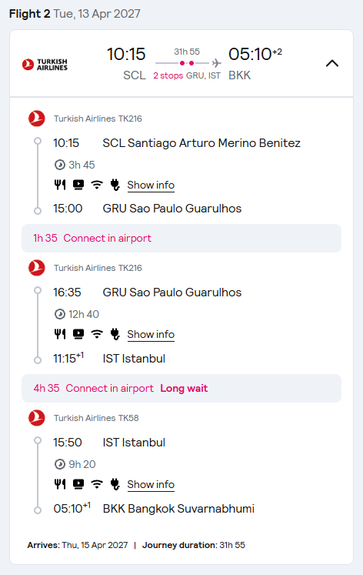Click the Turkish Airlines header logo
This screenshot has height=575, width=363.
point(45,64)
